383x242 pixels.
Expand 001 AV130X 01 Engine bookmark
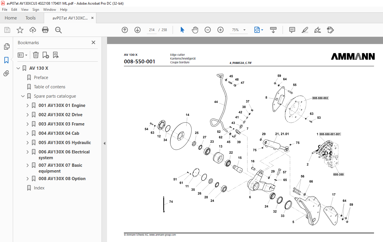tap(28, 105)
